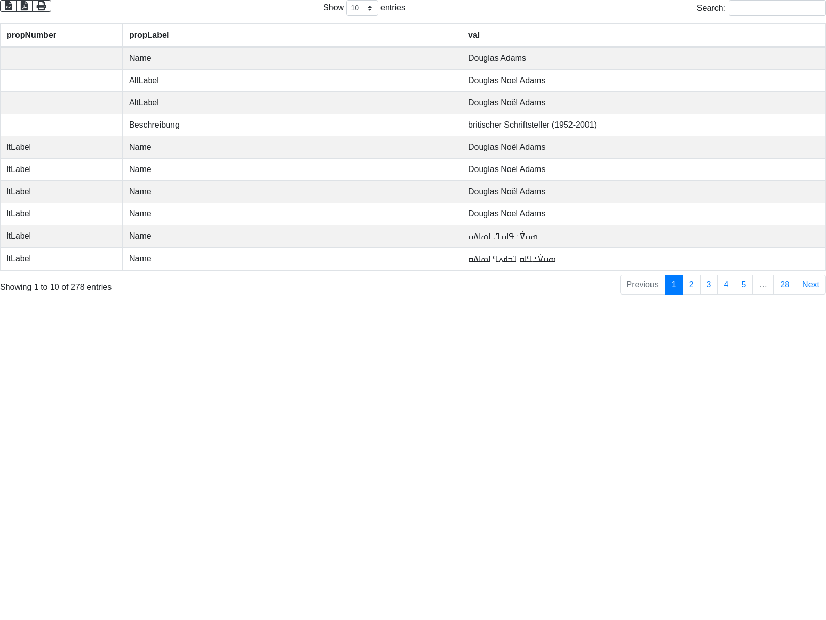Jump to page 4 in pagination
This screenshot has width=826, height=620.
click(x=726, y=285)
